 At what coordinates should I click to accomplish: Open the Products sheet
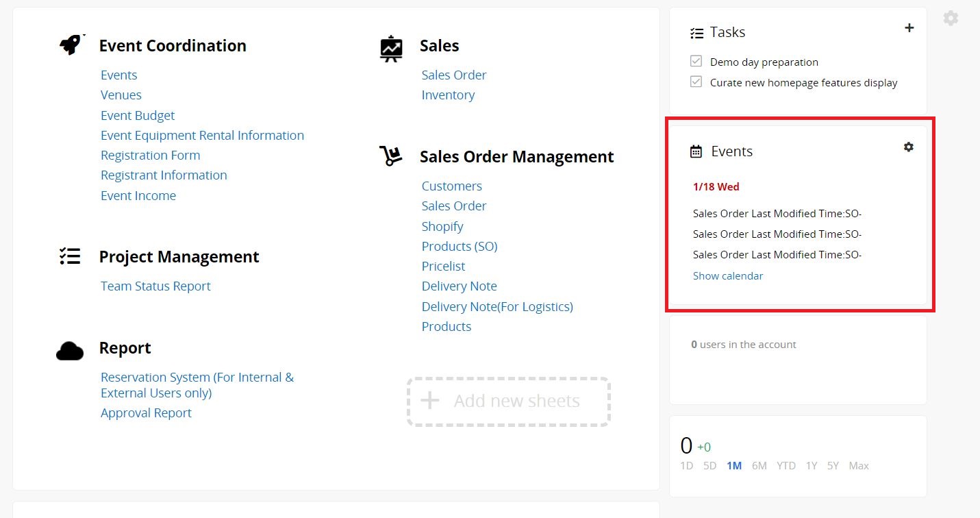pos(447,327)
